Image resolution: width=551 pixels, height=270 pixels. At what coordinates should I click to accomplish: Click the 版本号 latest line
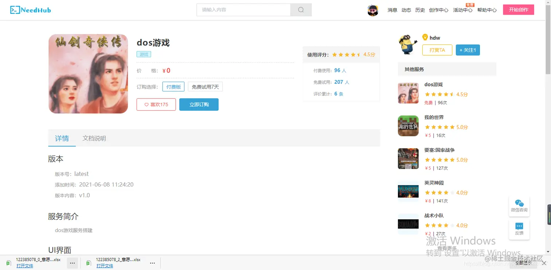pyautogui.click(x=72, y=174)
